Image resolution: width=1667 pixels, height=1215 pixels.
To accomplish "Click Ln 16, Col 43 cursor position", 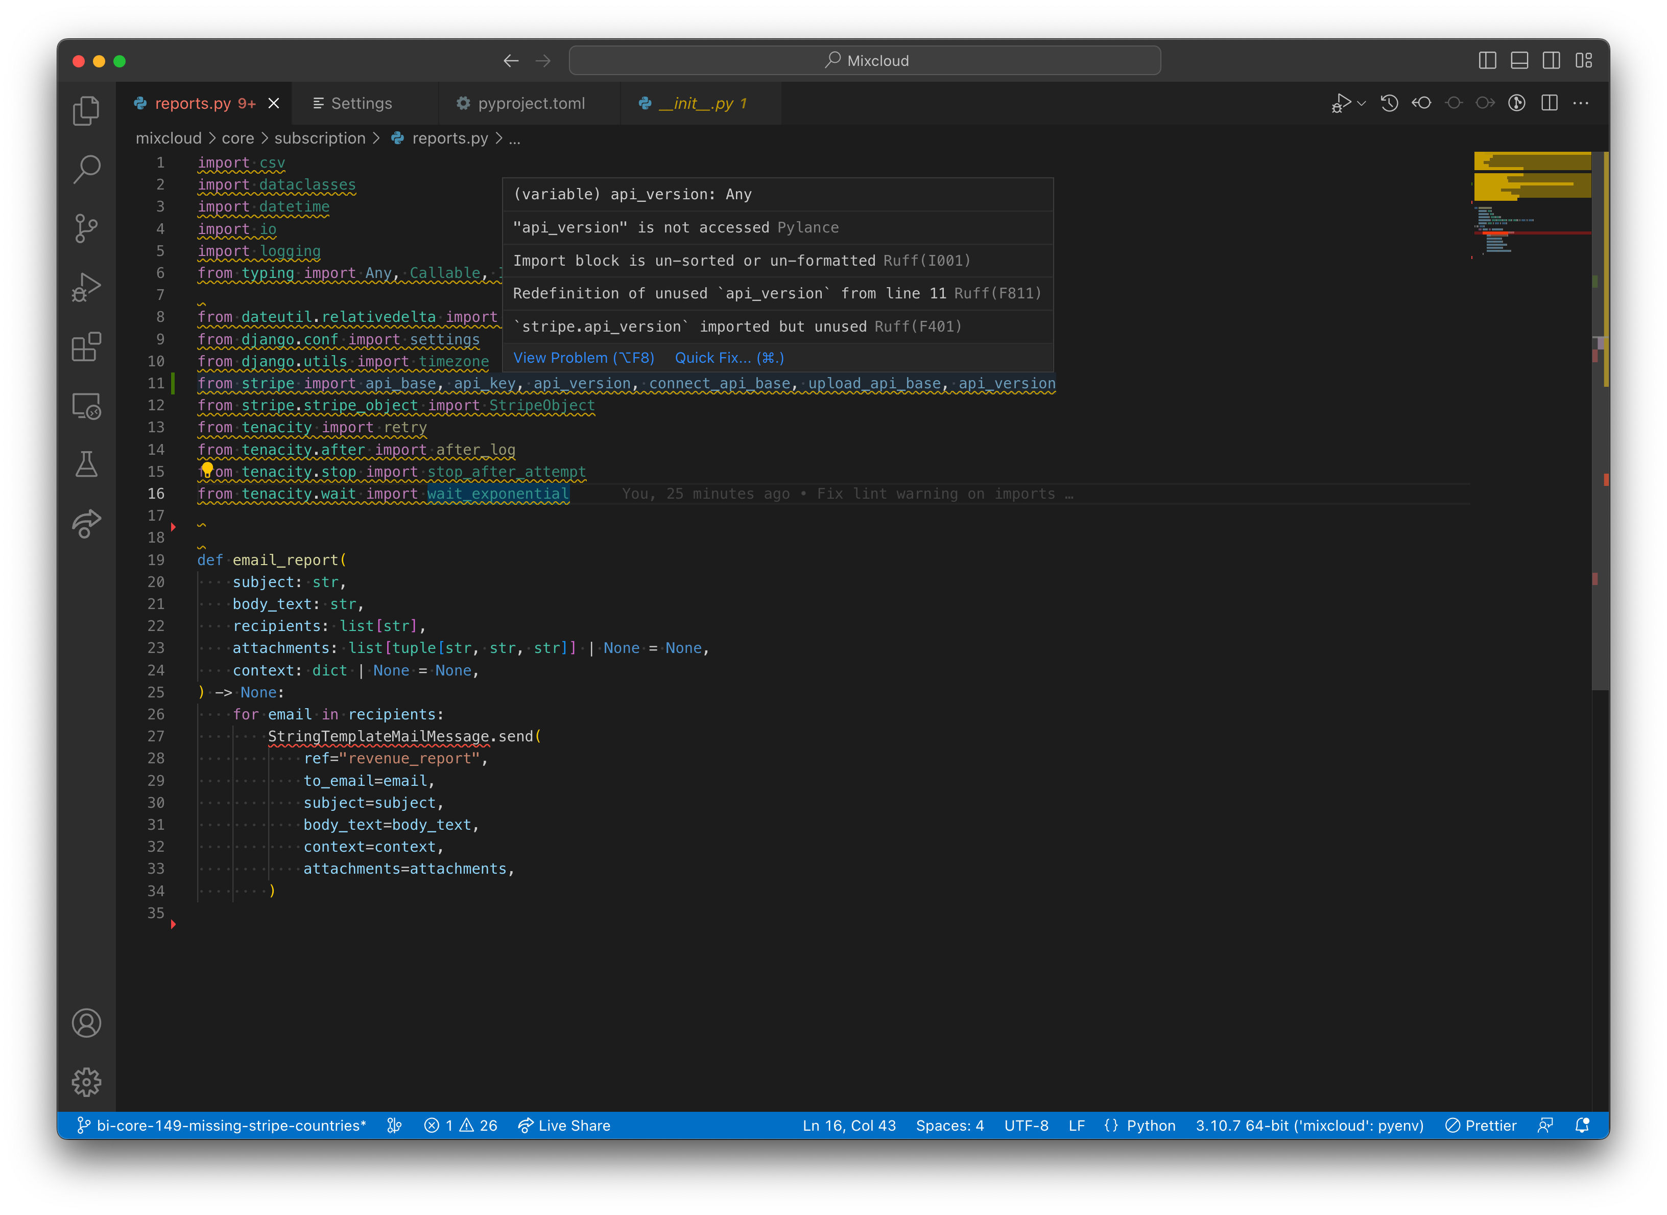I will [849, 1125].
